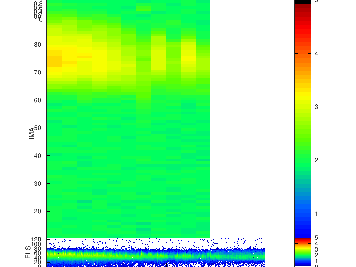The height and width of the screenshot is (267, 356).
Task: Click the ELS spectrogram panel
Action: pos(157,252)
